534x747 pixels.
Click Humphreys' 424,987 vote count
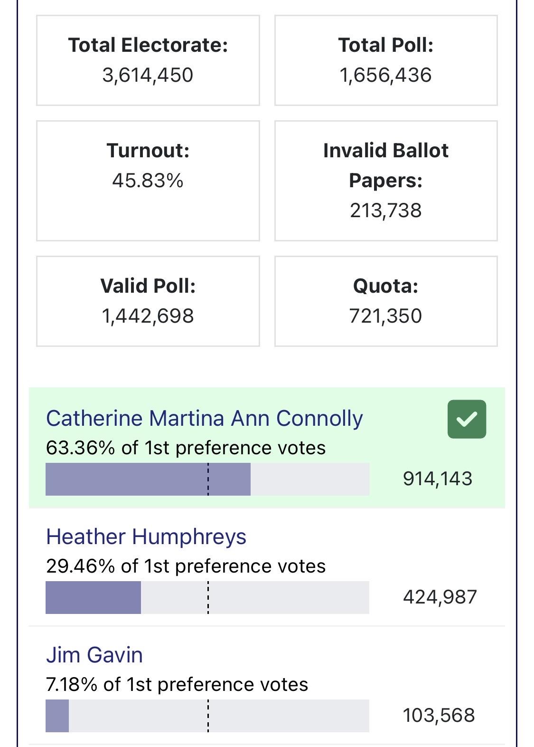coord(440,597)
